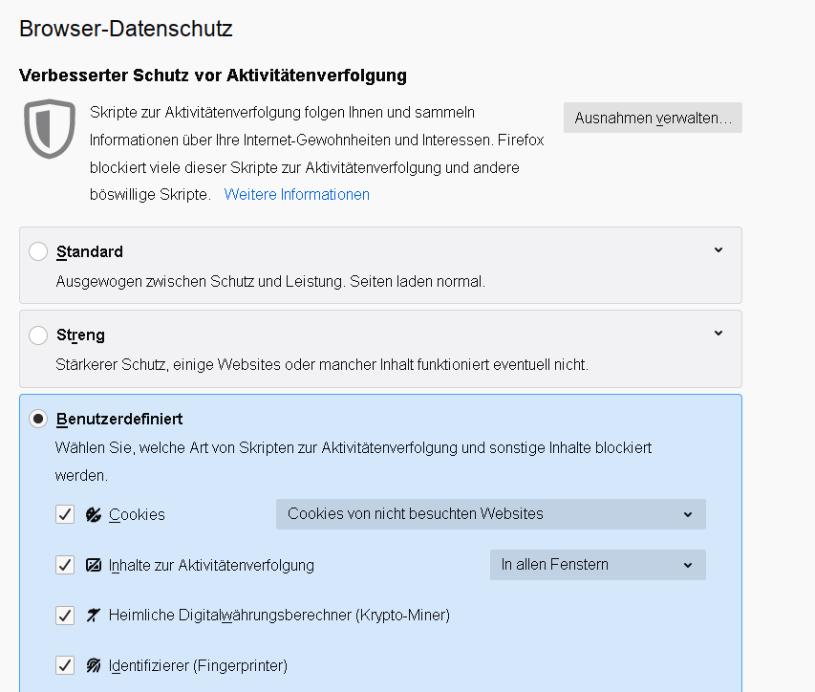Disable Krypto-Miner blocking checkbox

point(65,616)
